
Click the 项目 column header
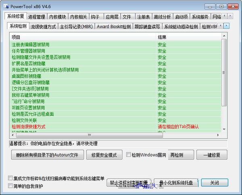(83, 37)
